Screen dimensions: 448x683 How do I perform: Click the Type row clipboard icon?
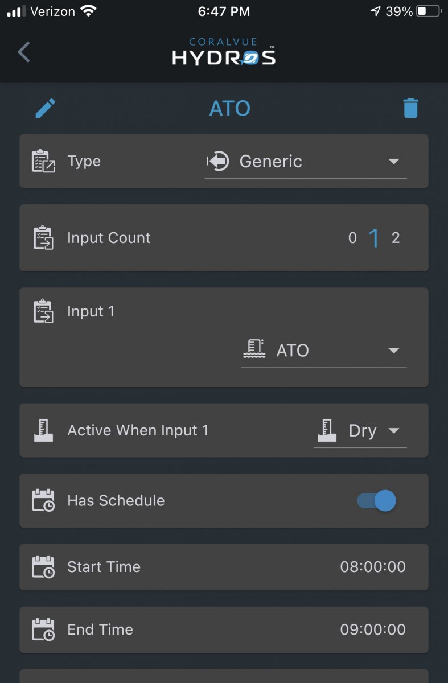[43, 162]
